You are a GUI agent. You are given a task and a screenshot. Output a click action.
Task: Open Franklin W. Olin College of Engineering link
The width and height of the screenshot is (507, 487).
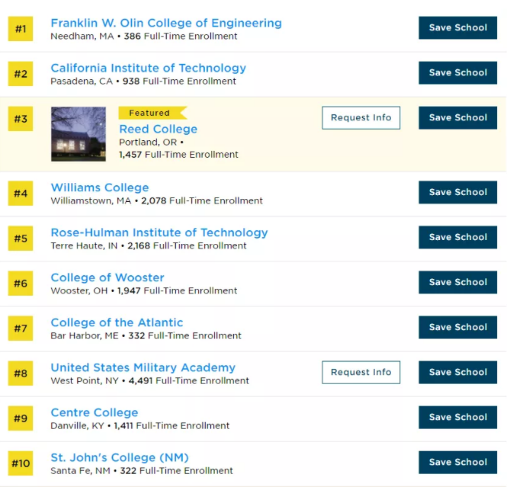tap(165, 23)
